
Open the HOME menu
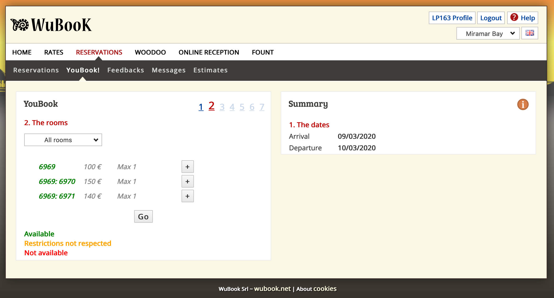tap(22, 52)
